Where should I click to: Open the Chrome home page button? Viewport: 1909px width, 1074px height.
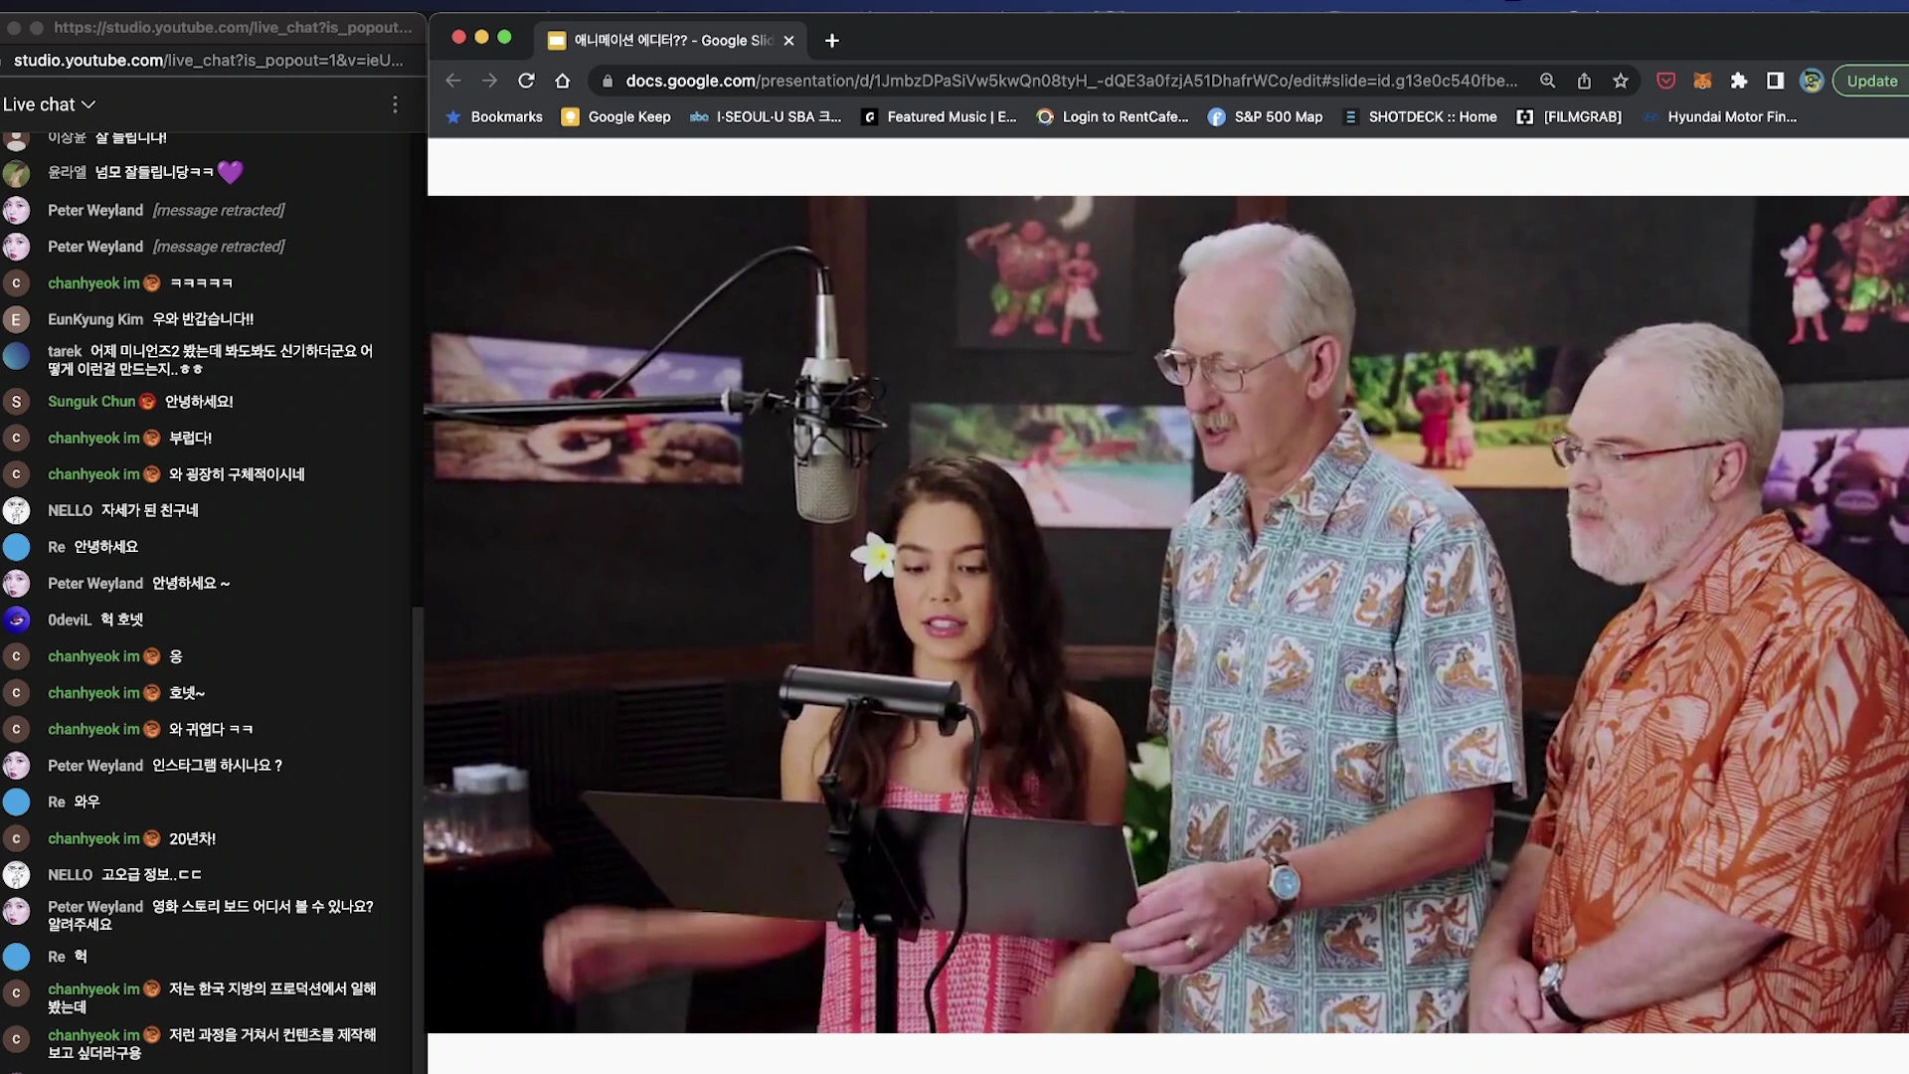point(563,81)
